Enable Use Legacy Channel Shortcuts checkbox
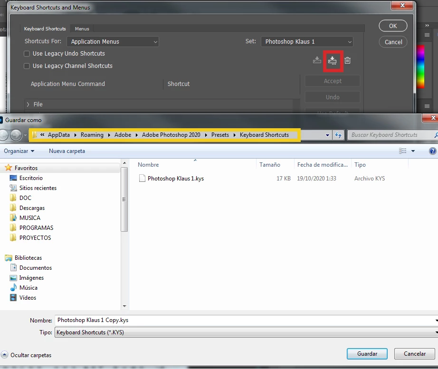 point(27,66)
